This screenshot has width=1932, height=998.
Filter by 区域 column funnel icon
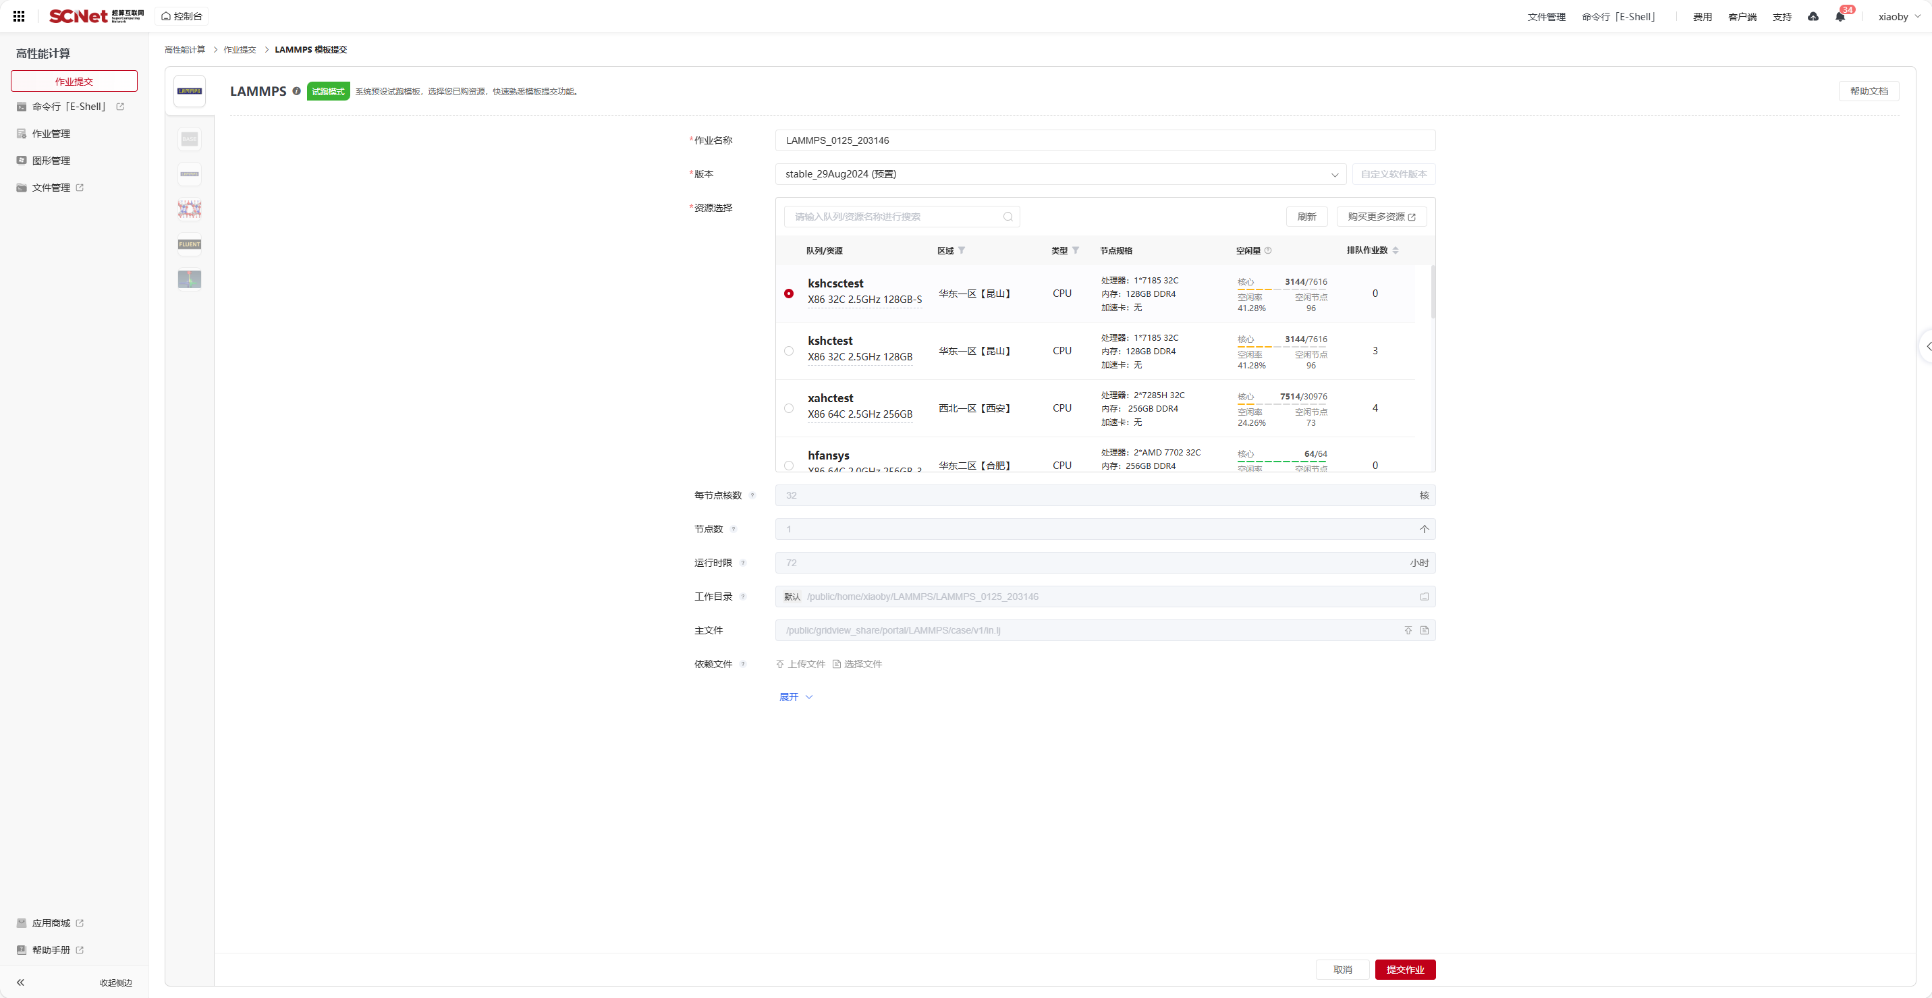tap(962, 250)
